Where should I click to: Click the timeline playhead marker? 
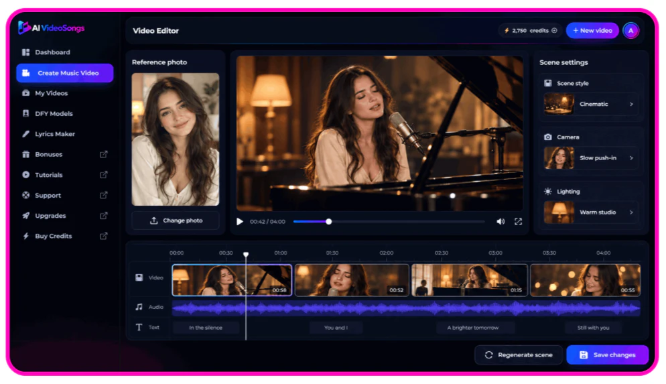click(x=246, y=255)
